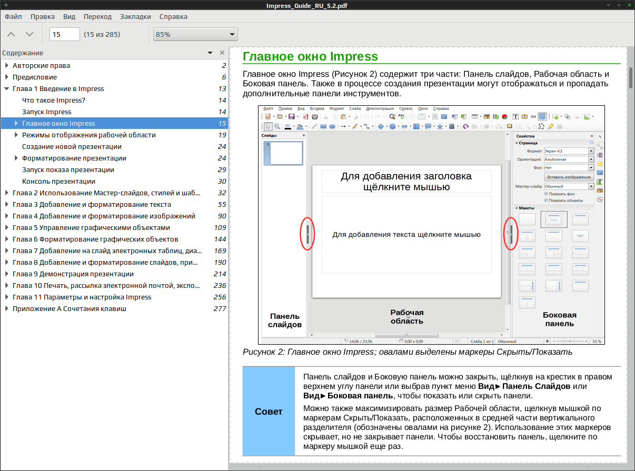Image resolution: width=635 pixels, height=471 pixels.
Task: Open Предисловие entry
Action: point(35,77)
